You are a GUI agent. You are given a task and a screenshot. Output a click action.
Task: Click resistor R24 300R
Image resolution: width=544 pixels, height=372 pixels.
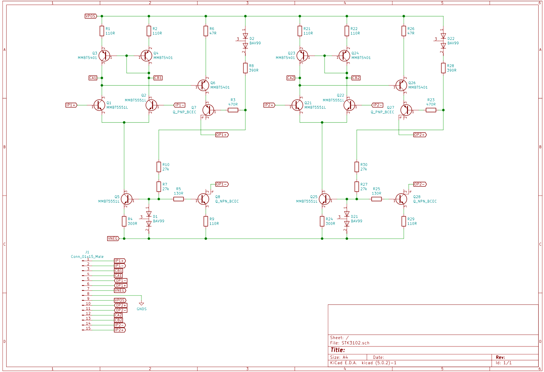[x=322, y=221]
